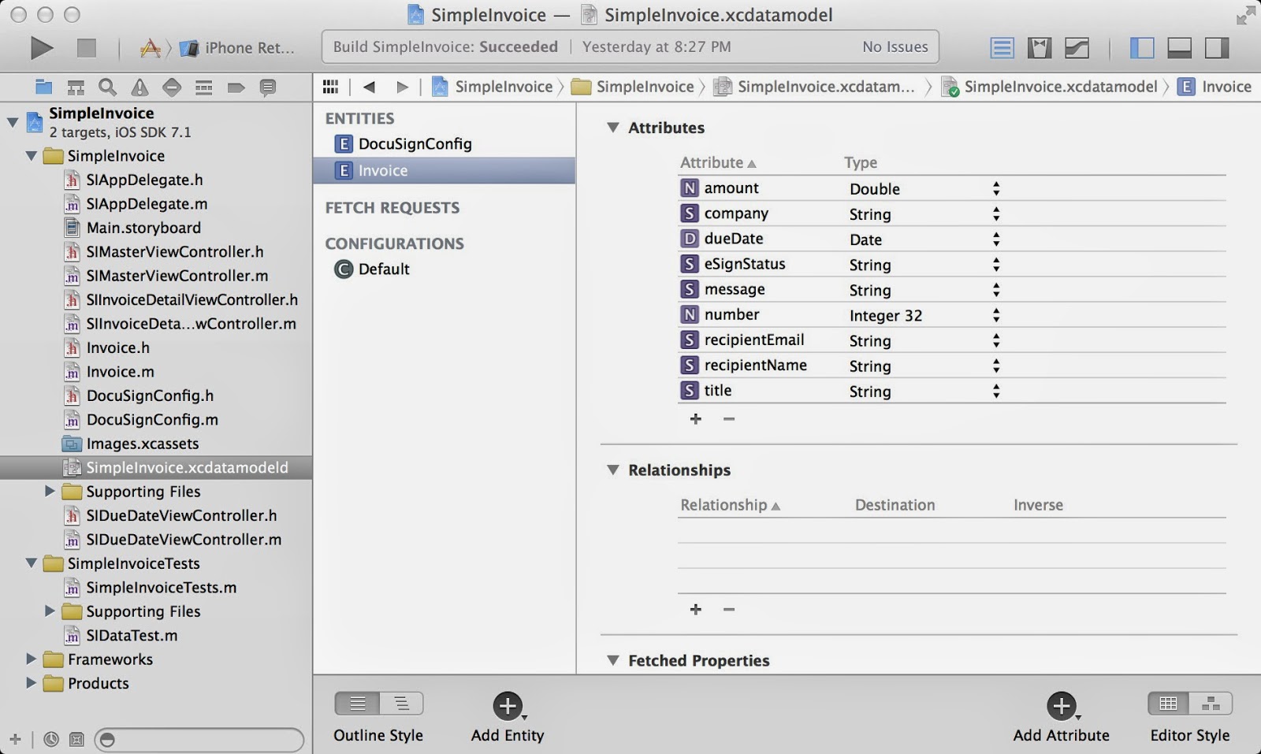The height and width of the screenshot is (754, 1261).
Task: Switch Outline Style to list view
Action: pyautogui.click(x=357, y=703)
